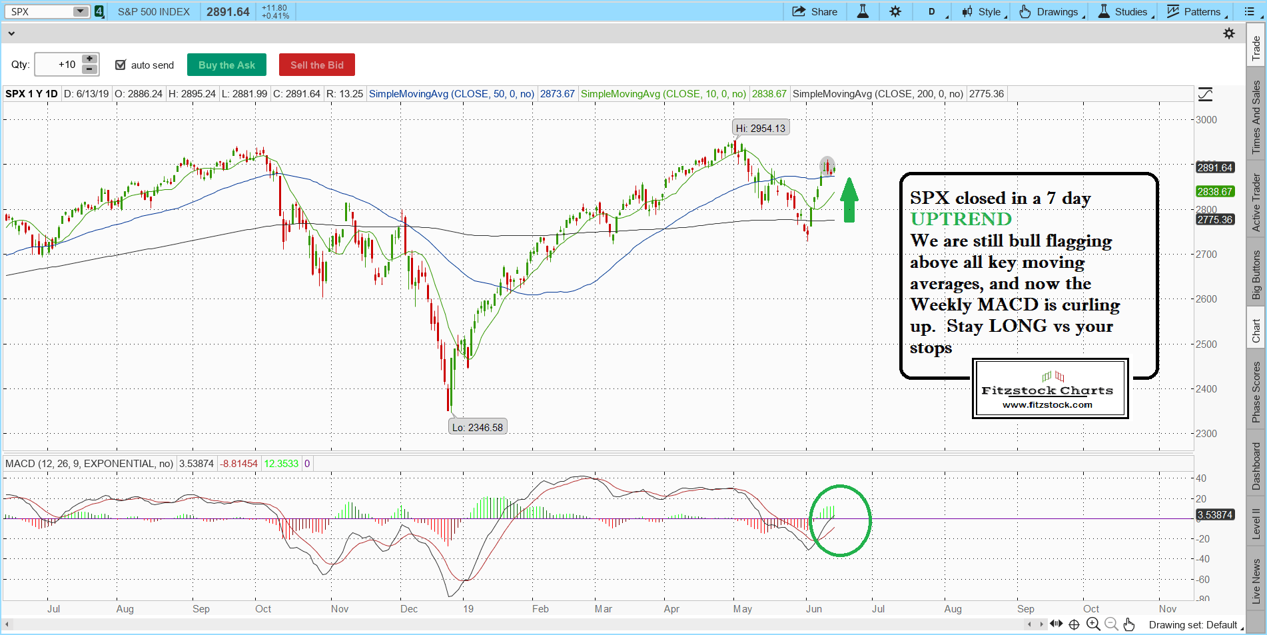
Task: Open the flask icon next to Share
Action: 863,11
